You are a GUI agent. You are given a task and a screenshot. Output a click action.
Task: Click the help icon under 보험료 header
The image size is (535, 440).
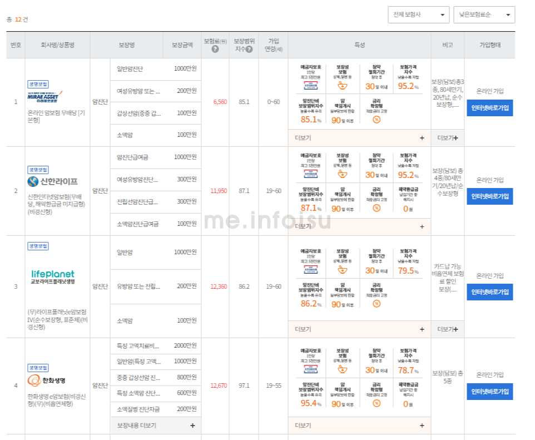point(215,49)
